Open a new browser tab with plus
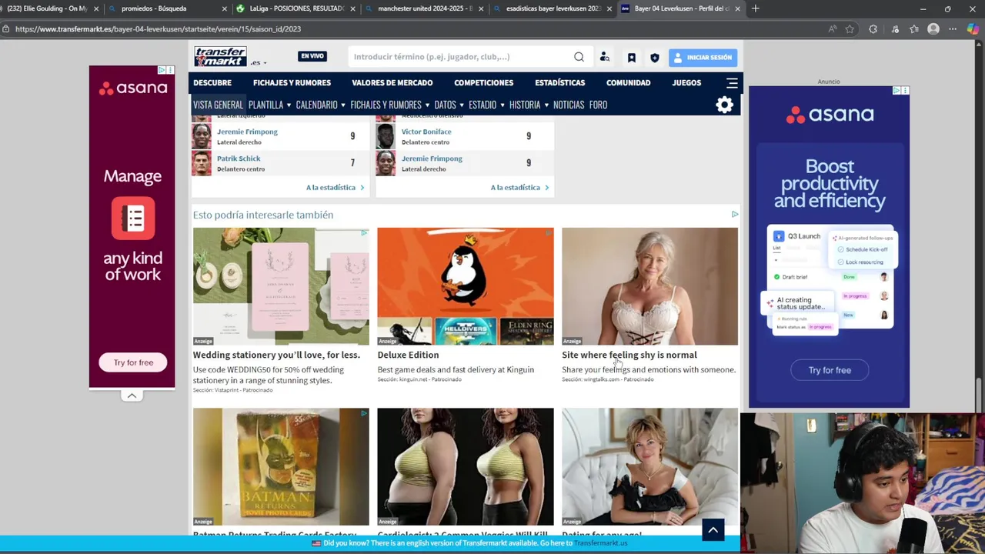The height and width of the screenshot is (554, 985). (x=755, y=8)
